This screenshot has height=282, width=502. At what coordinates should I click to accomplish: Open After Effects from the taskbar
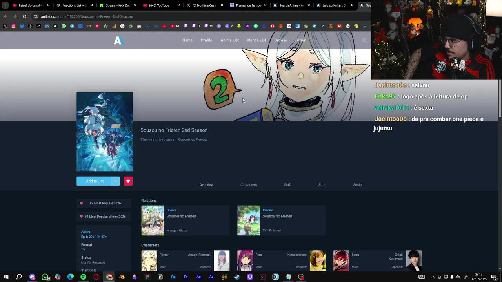198,277
